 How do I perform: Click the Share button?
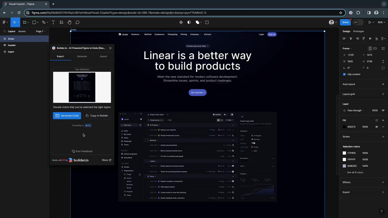point(345,22)
